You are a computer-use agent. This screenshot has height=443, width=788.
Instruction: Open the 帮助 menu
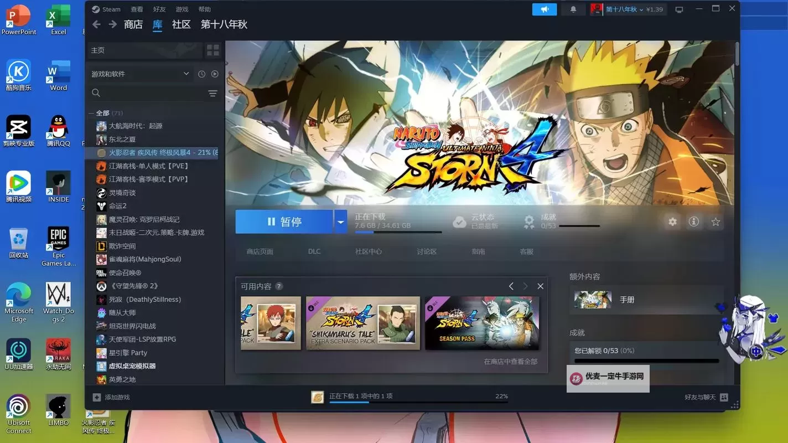point(205,9)
